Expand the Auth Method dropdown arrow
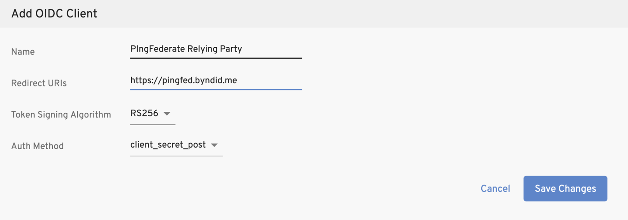 point(214,145)
